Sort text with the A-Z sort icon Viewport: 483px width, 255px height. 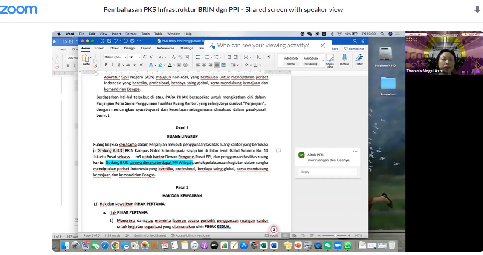pyautogui.click(x=259, y=57)
